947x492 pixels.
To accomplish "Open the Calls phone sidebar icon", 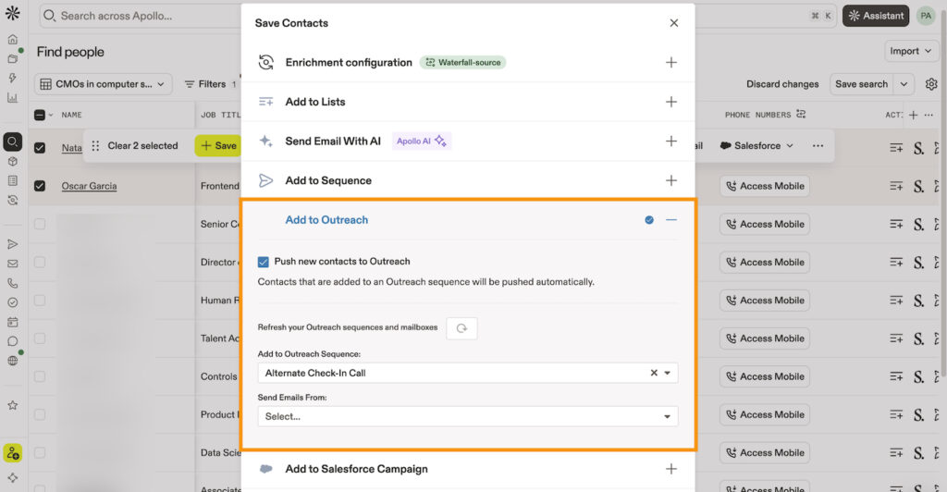I will coord(12,282).
